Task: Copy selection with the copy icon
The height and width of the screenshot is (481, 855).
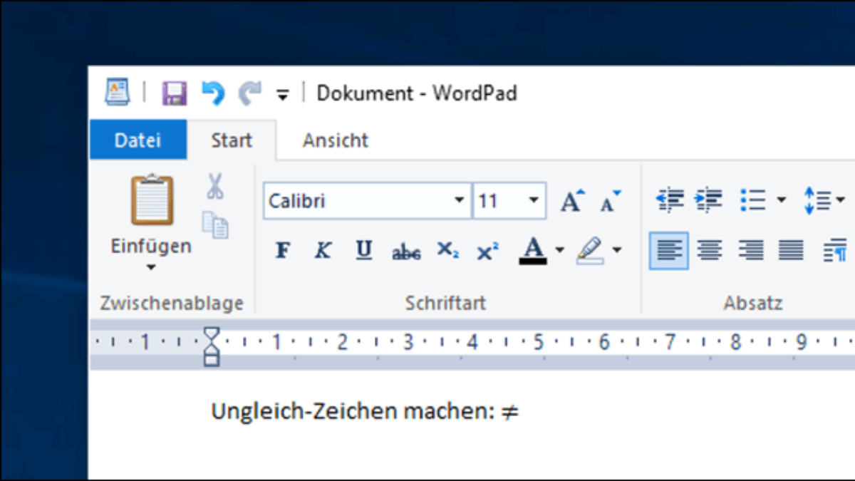Action: tap(215, 224)
